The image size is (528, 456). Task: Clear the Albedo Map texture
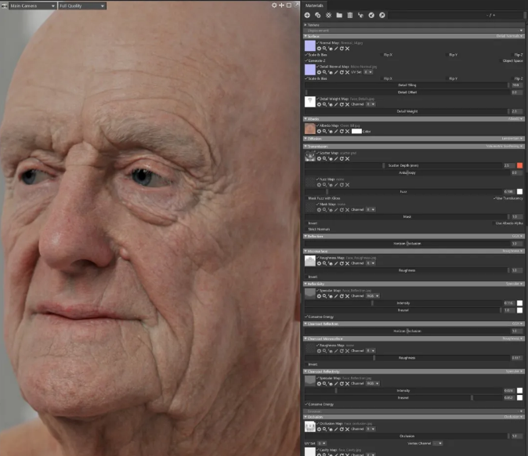[347, 132]
